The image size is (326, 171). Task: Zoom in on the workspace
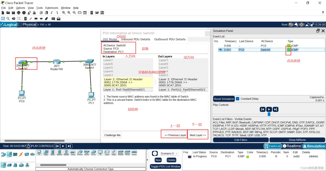tap(64, 13)
